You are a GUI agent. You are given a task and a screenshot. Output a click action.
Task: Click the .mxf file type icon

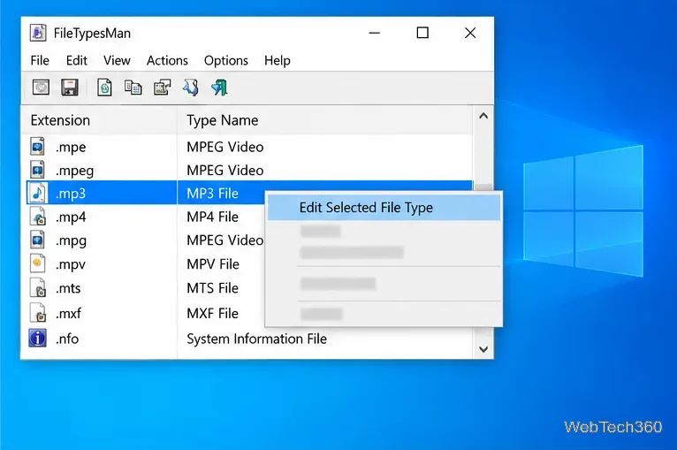[x=38, y=313]
